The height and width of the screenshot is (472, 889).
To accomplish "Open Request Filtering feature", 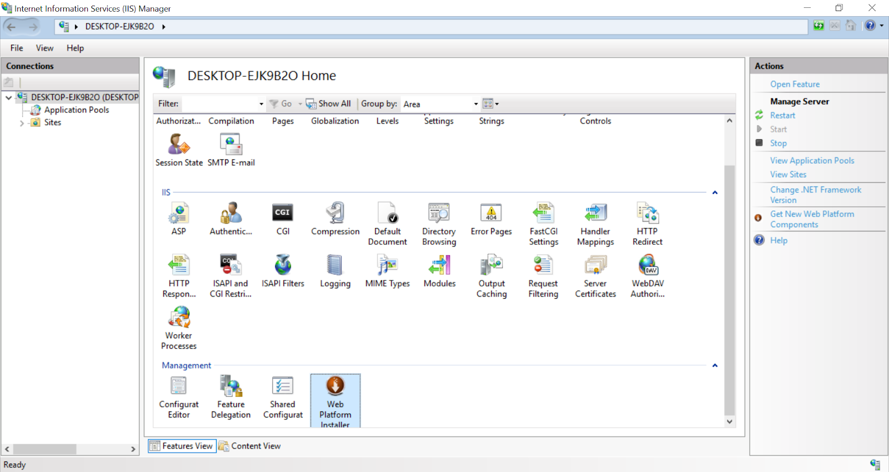I will click(543, 276).
